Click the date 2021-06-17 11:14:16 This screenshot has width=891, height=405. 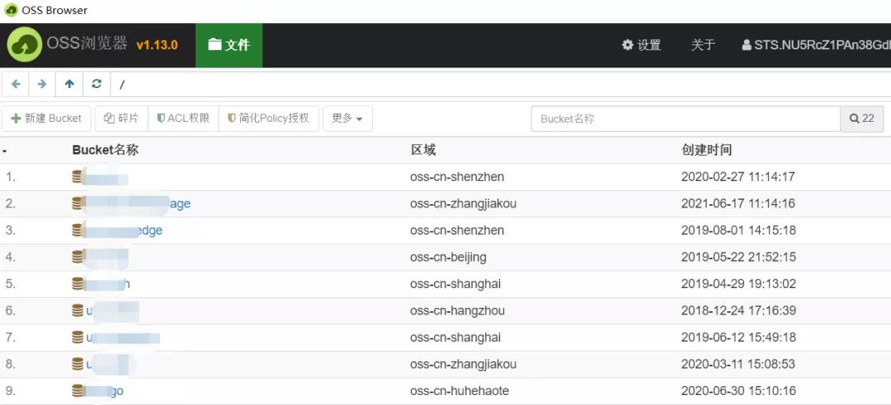(x=738, y=203)
